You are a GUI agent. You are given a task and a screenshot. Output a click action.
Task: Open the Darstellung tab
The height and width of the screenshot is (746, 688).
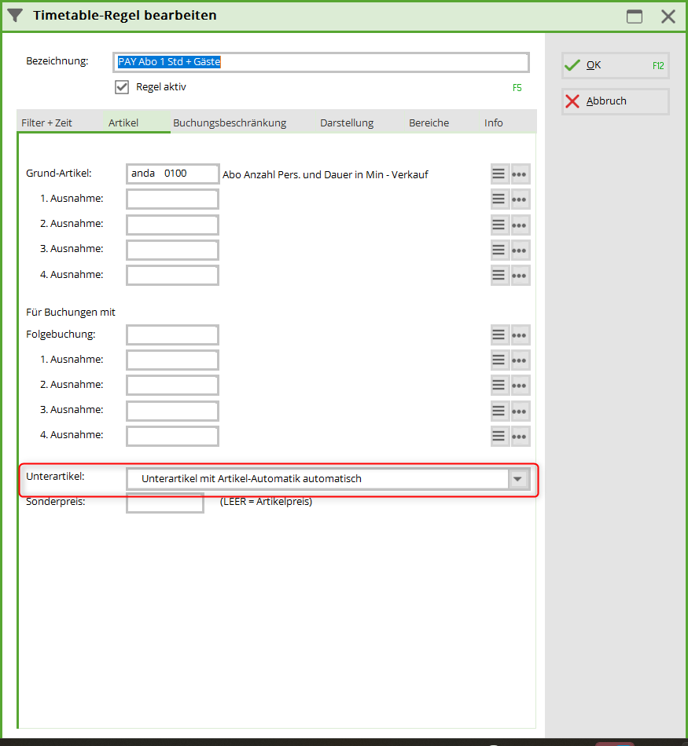point(347,123)
